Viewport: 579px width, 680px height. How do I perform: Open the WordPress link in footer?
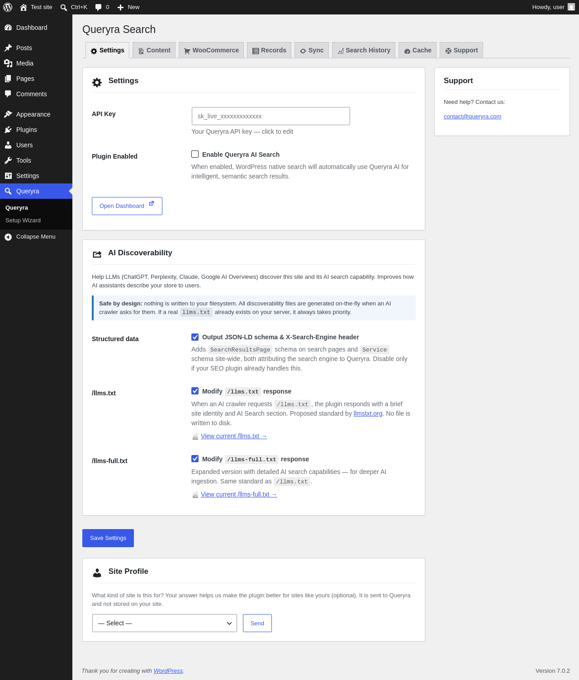click(x=168, y=671)
